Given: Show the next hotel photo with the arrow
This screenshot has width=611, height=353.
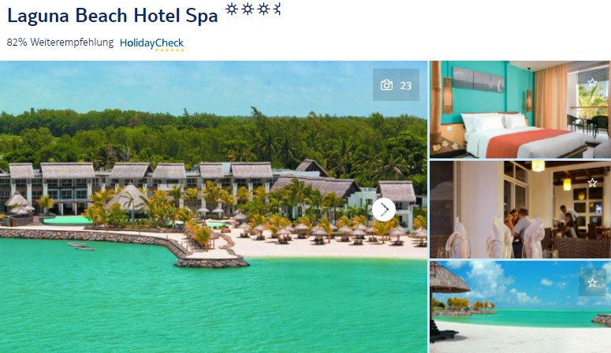Looking at the screenshot, I should click(384, 210).
